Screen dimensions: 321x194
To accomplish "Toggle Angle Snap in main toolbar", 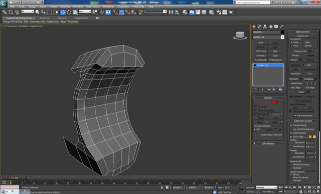I will click(121, 12).
